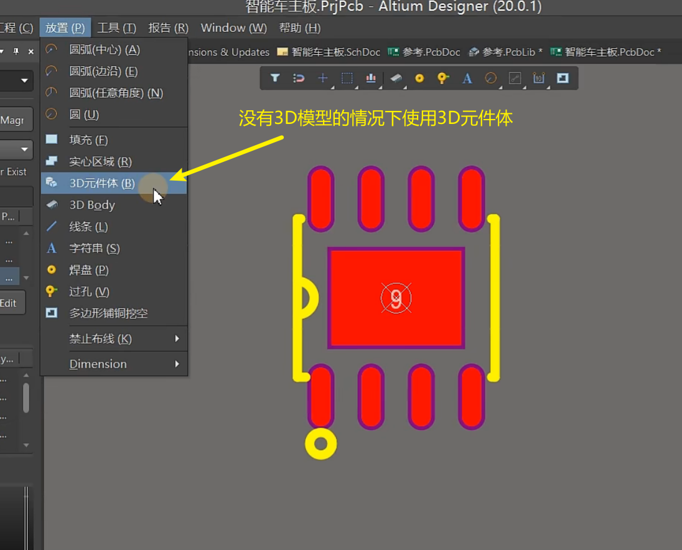Click the selection rectangle toolbar toggle
This screenshot has width=682, height=550.
(x=346, y=78)
